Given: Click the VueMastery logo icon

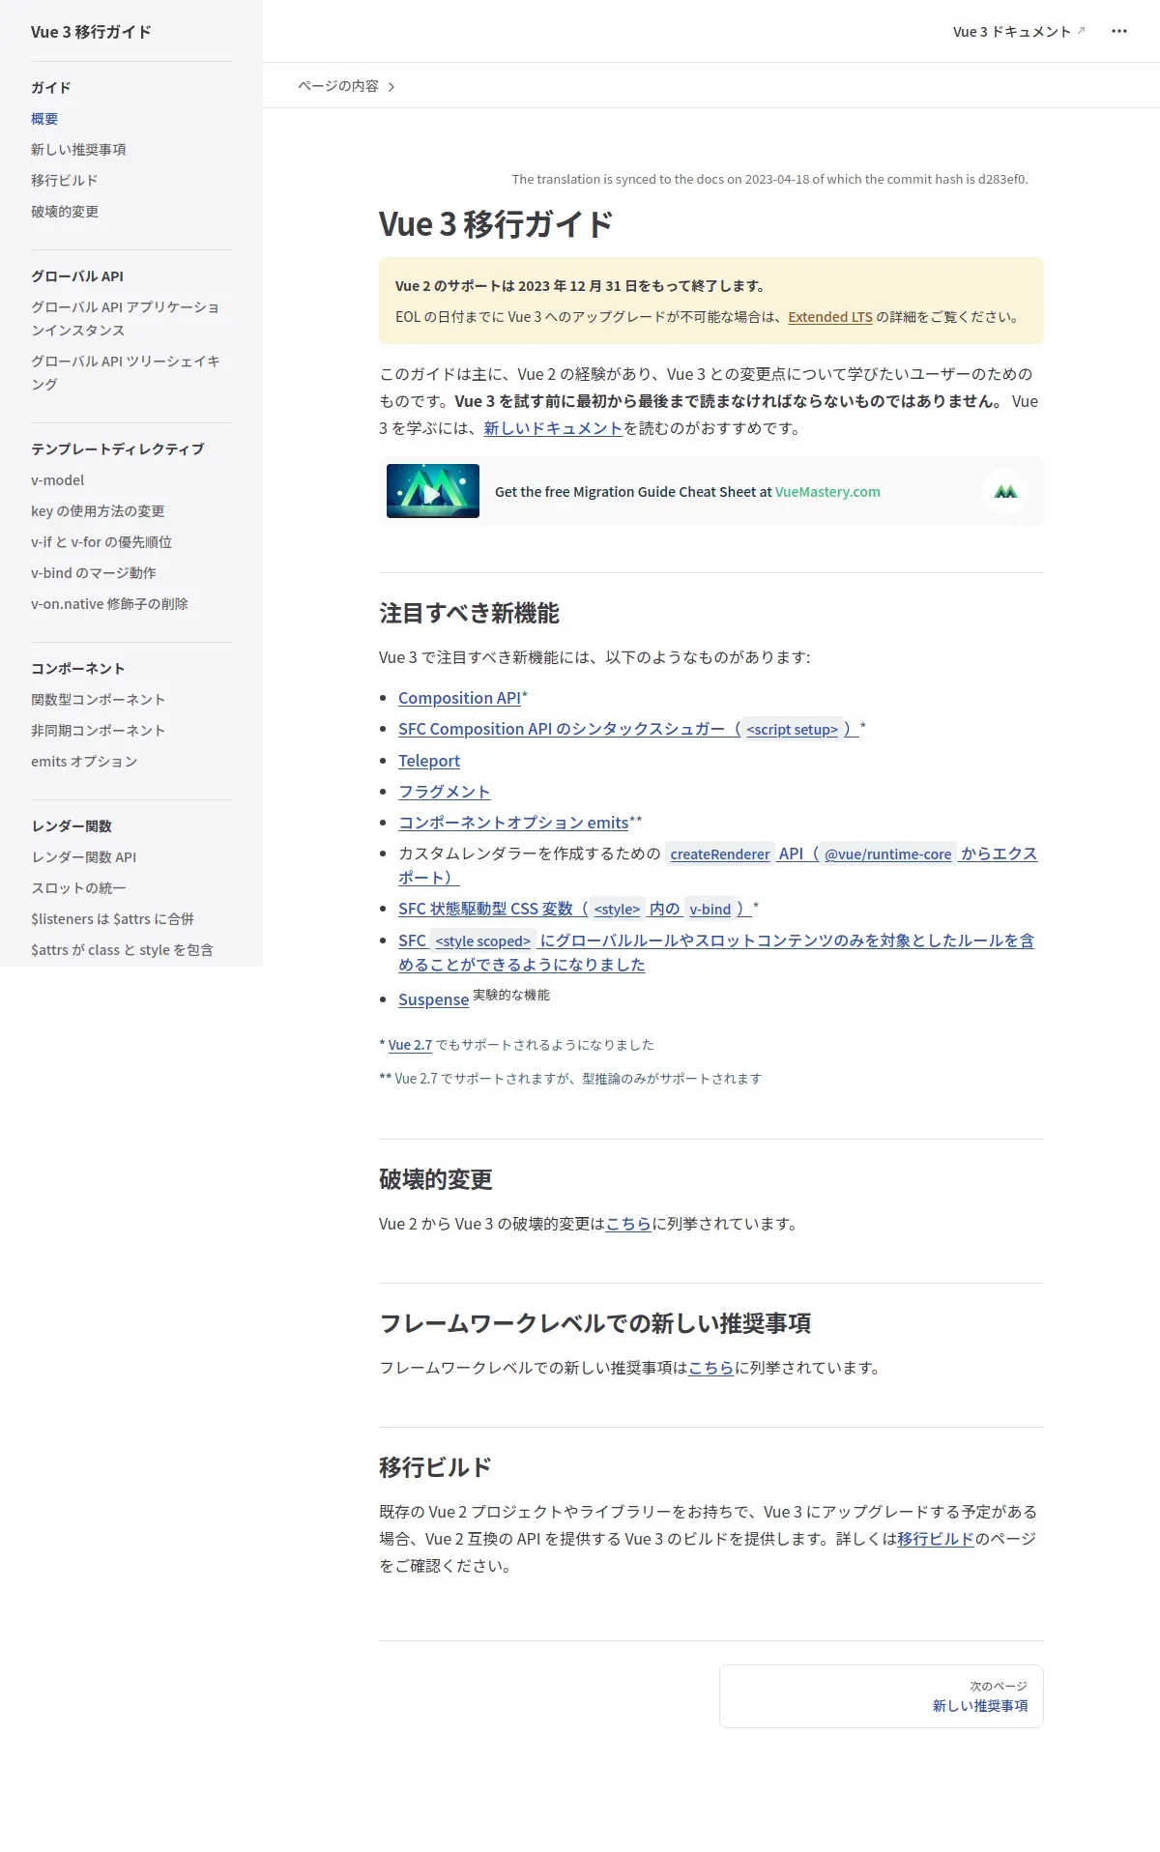Looking at the screenshot, I should pos(1005,491).
